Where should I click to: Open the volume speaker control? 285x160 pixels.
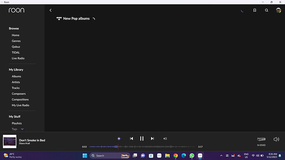coord(276,139)
